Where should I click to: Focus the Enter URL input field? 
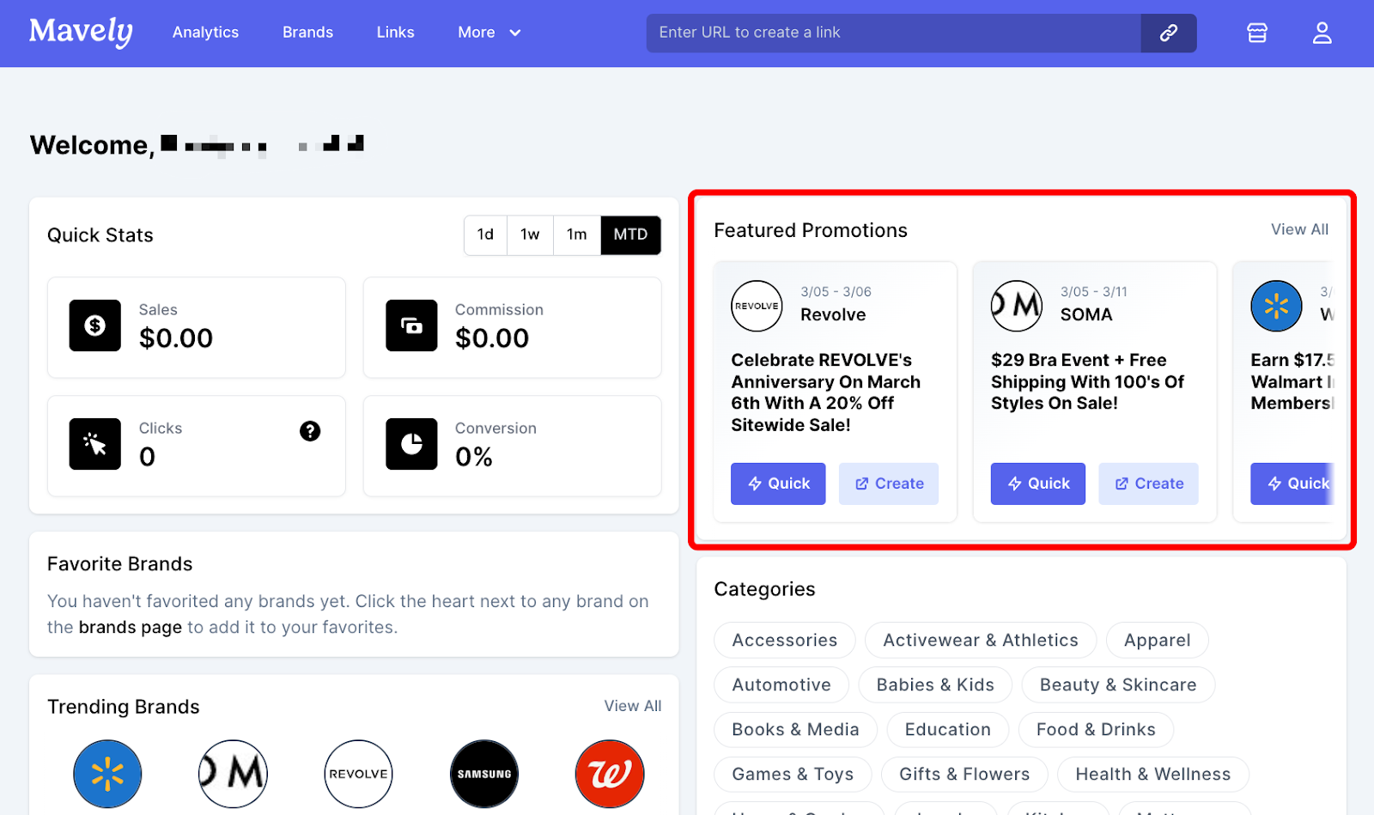[x=893, y=33]
